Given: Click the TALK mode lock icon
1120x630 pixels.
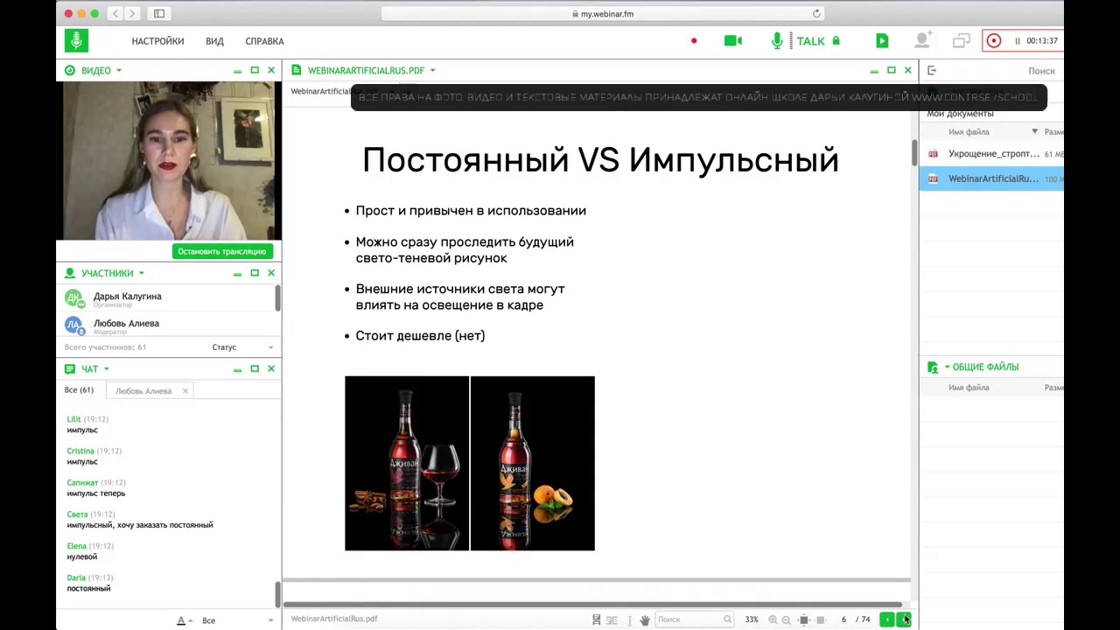Looking at the screenshot, I should click(x=836, y=41).
